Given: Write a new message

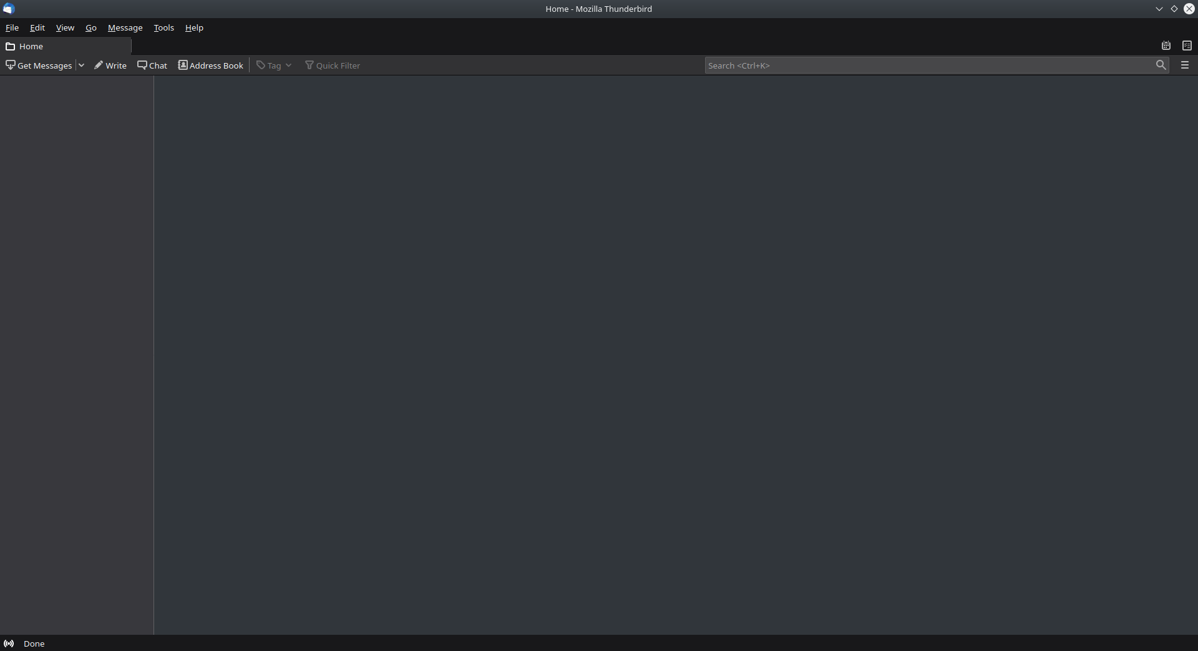Looking at the screenshot, I should 110,65.
